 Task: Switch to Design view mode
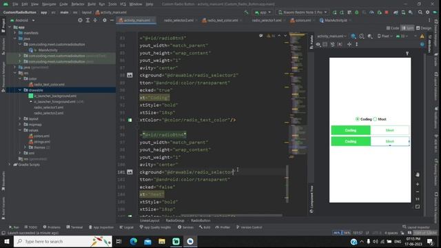(x=424, y=28)
